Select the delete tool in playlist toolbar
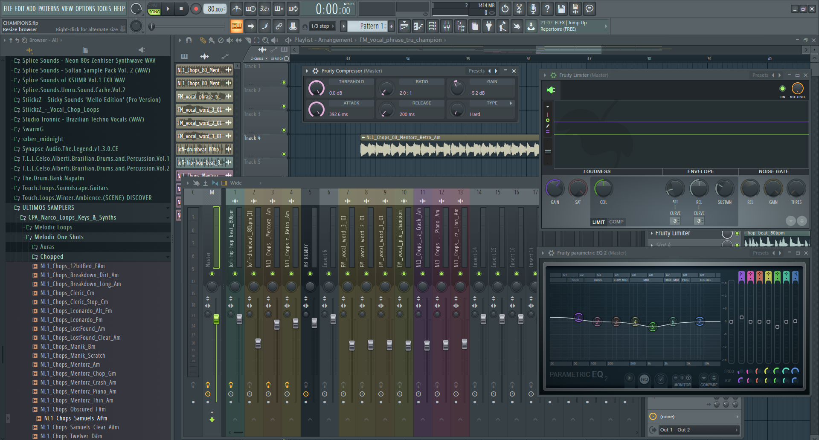This screenshot has width=819, height=440. [x=221, y=40]
